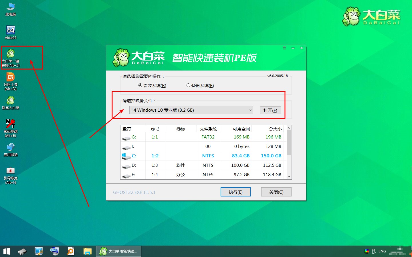Open the magnifier search tool in taskbar

click(71, 251)
